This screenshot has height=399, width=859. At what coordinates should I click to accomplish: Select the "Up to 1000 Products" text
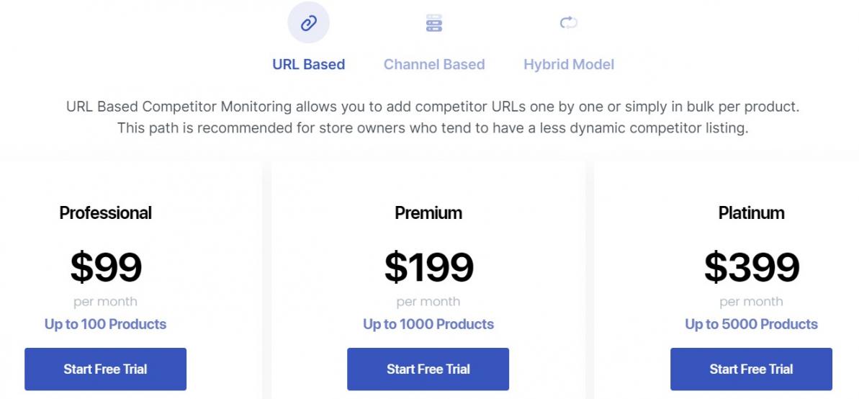pyautogui.click(x=428, y=324)
